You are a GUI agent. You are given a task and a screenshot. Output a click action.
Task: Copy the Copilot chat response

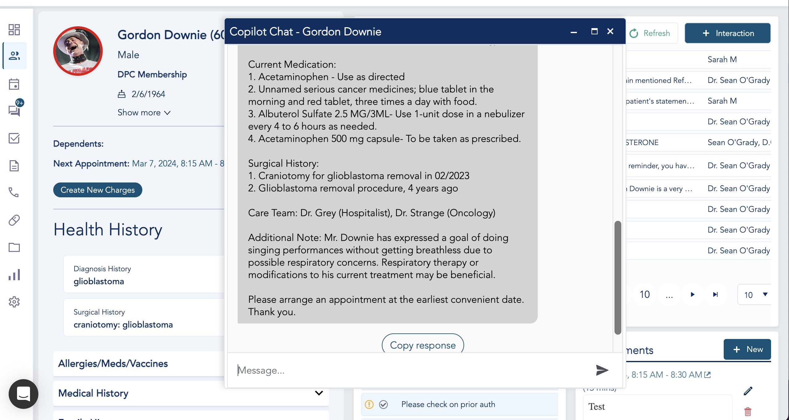click(x=423, y=345)
